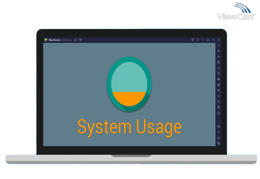Click the home icon in the title bar
The width and height of the screenshot is (260, 179).
point(76,40)
